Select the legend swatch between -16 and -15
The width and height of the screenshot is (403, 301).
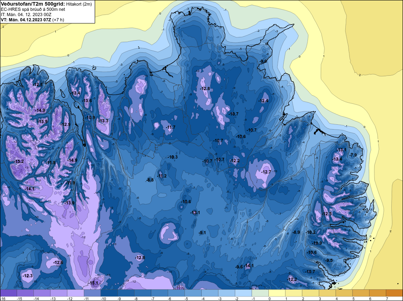click(x=8, y=293)
